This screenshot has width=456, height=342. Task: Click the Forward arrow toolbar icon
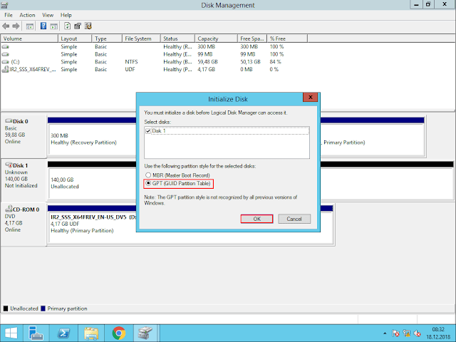coord(16,26)
